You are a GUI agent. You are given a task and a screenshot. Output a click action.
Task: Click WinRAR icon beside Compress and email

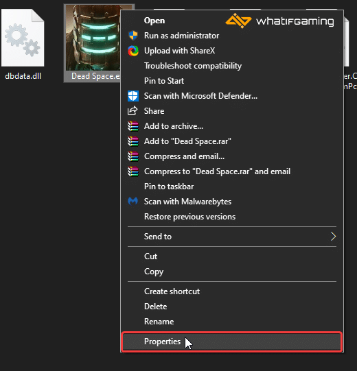[133, 156]
